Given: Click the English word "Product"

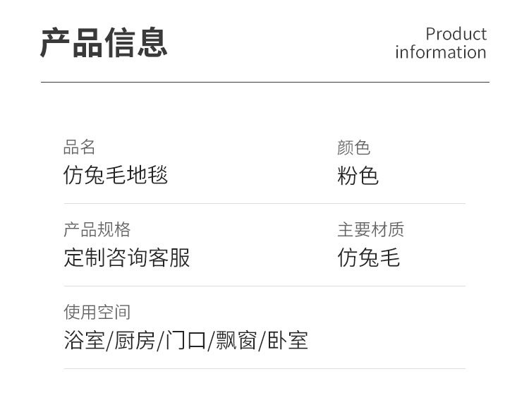Looking at the screenshot, I should [x=456, y=34].
